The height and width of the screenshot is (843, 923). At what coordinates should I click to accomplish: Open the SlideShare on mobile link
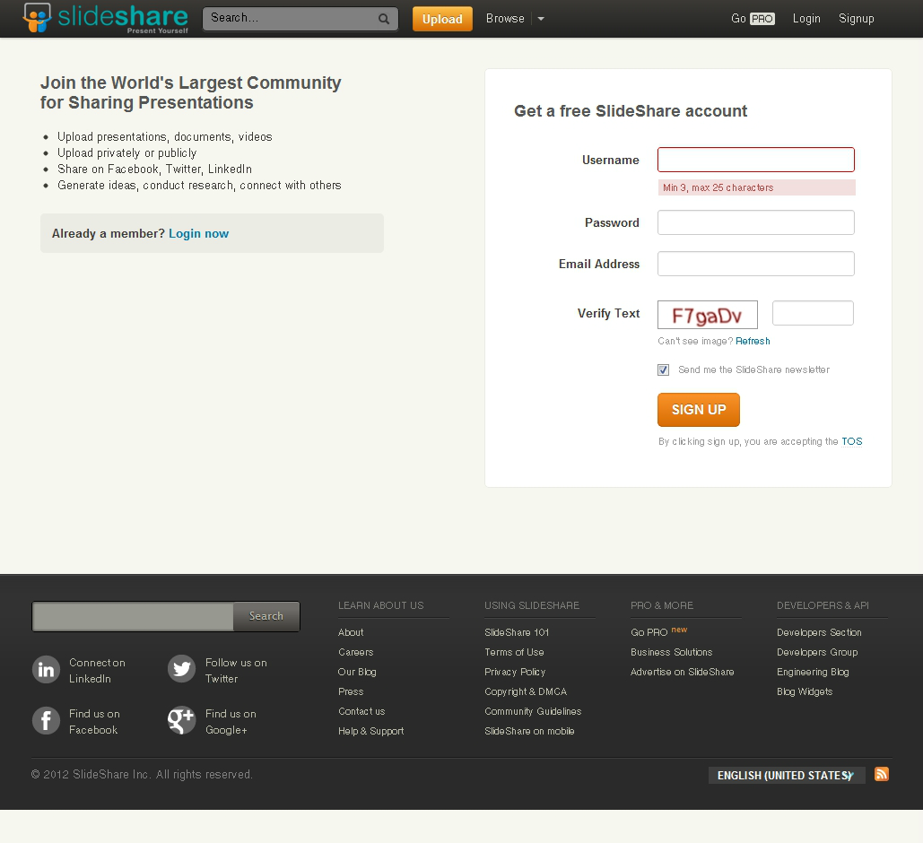click(x=529, y=731)
